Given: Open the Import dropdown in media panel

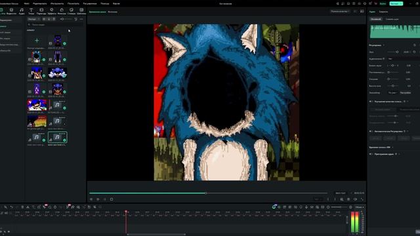Looking at the screenshot, I should (33, 19).
